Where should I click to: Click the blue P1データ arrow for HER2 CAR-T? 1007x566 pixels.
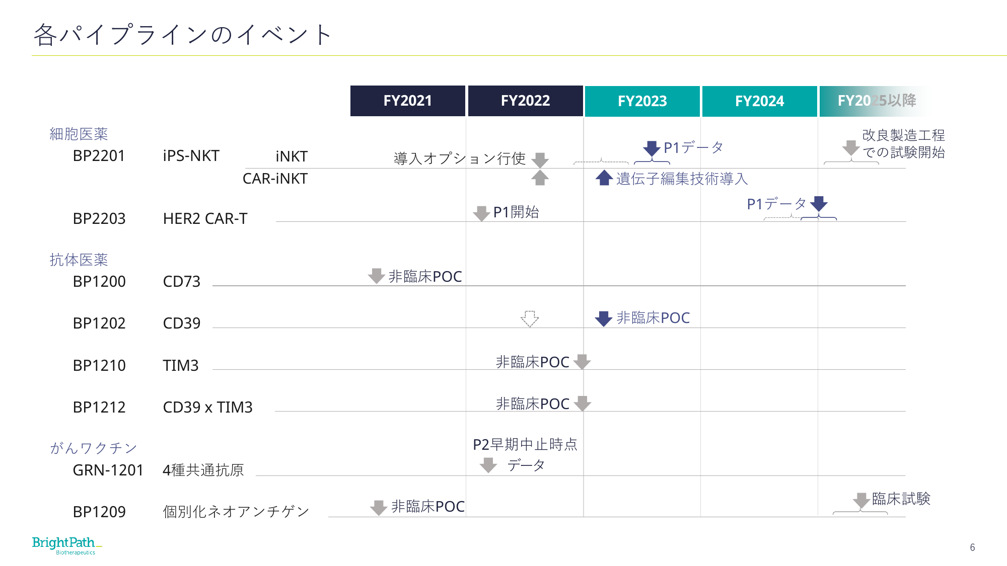pyautogui.click(x=819, y=204)
